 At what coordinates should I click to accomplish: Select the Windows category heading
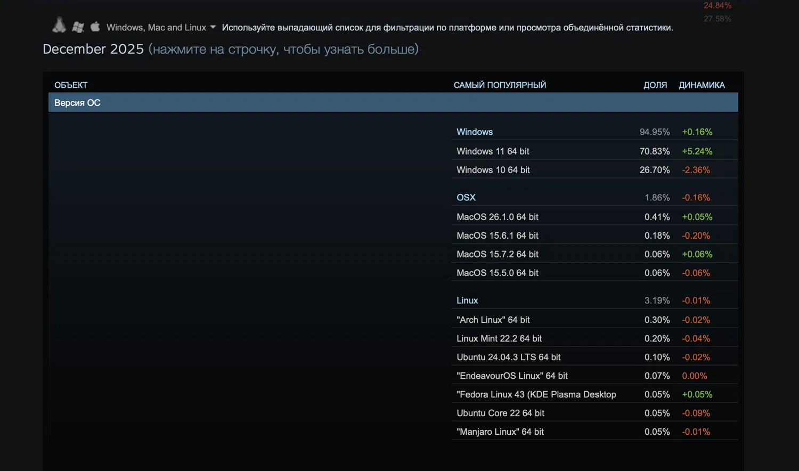pos(475,132)
